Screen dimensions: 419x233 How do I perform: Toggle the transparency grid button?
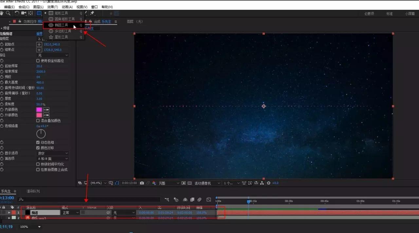tap(190, 183)
